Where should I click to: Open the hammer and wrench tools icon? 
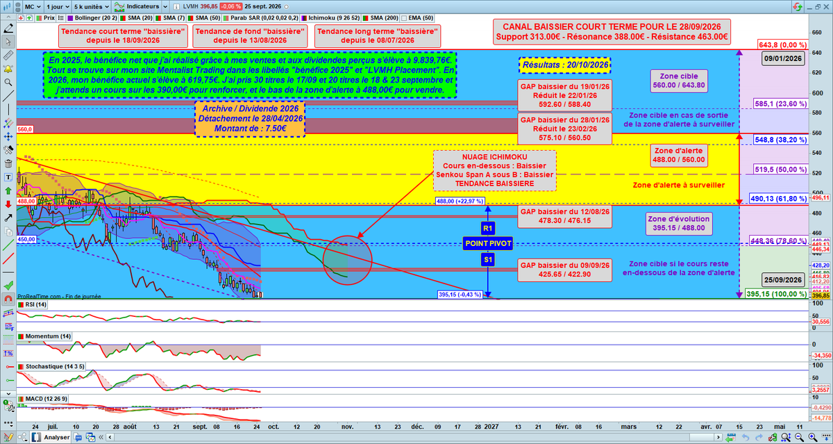click(x=10, y=150)
